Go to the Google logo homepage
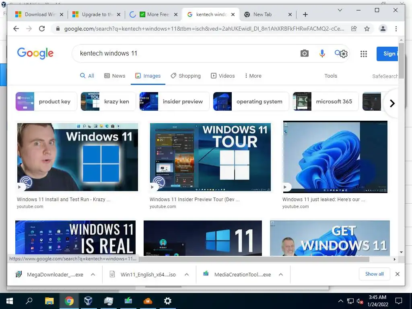 tap(35, 54)
